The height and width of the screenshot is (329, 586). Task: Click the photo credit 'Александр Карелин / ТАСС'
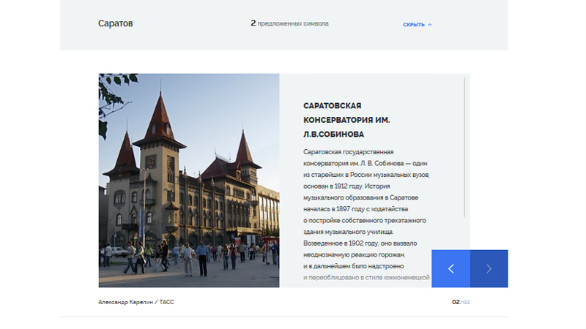point(136,302)
